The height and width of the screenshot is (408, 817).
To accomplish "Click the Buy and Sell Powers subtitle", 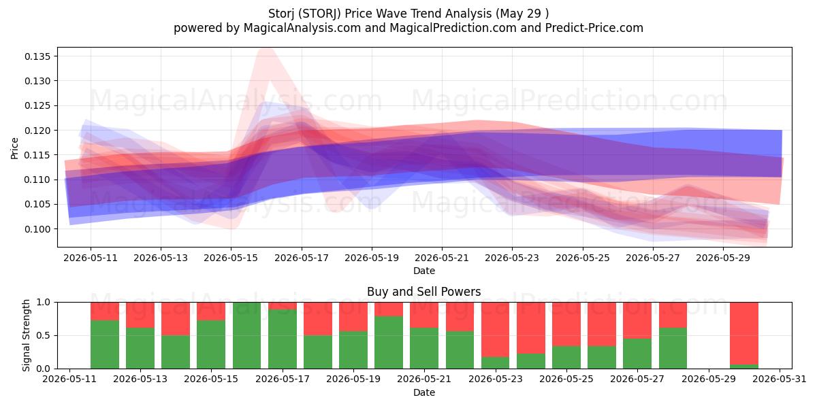I will pyautogui.click(x=423, y=292).
